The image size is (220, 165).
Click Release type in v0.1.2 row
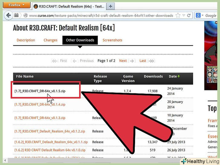pos(98,131)
